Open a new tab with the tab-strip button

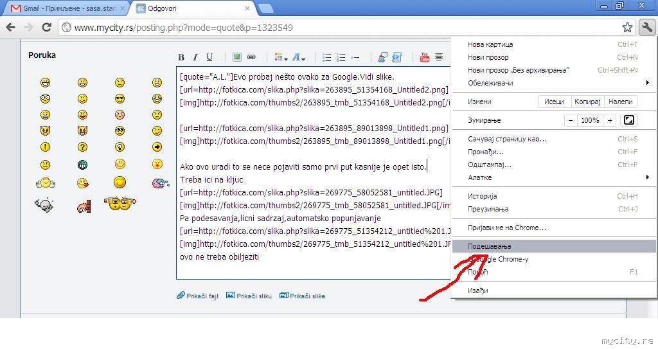pos(265,8)
